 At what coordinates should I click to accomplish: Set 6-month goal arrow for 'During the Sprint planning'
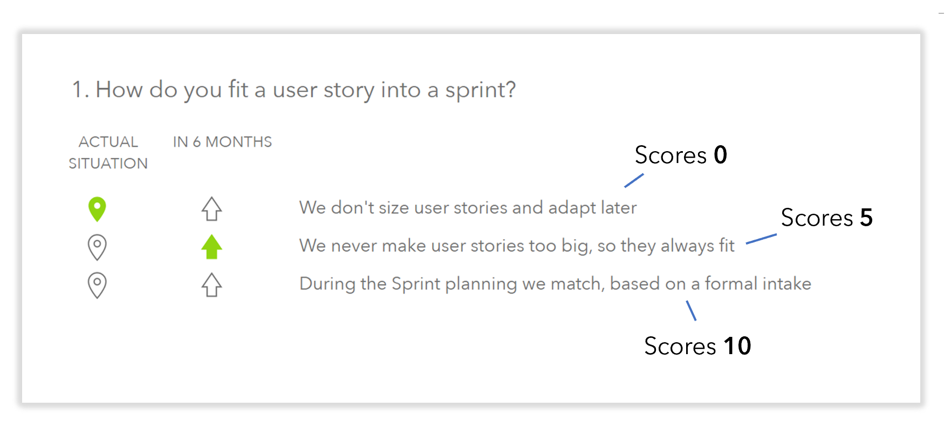211,285
